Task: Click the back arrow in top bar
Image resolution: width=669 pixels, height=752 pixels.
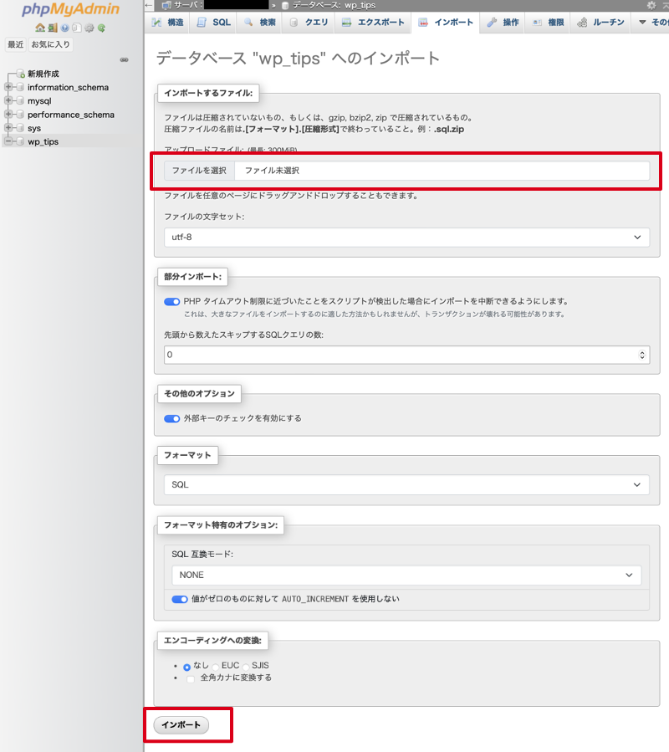Action: point(149,5)
